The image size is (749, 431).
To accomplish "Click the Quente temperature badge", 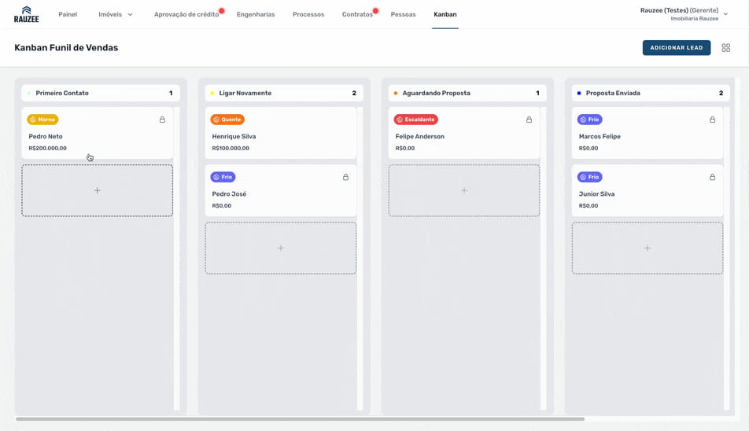I will (227, 120).
